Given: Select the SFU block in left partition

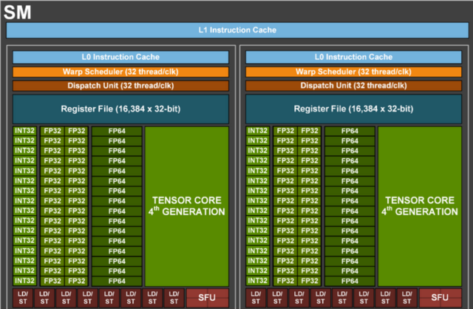Looking at the screenshot, I should coord(207,298).
